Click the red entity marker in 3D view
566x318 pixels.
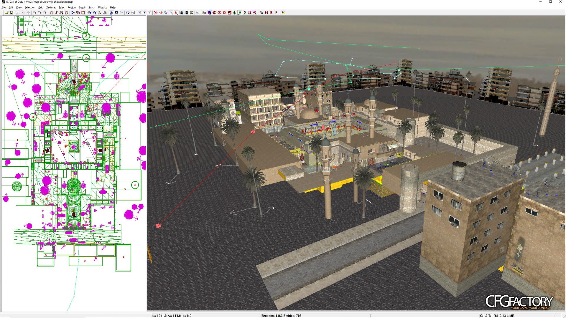pos(158,226)
